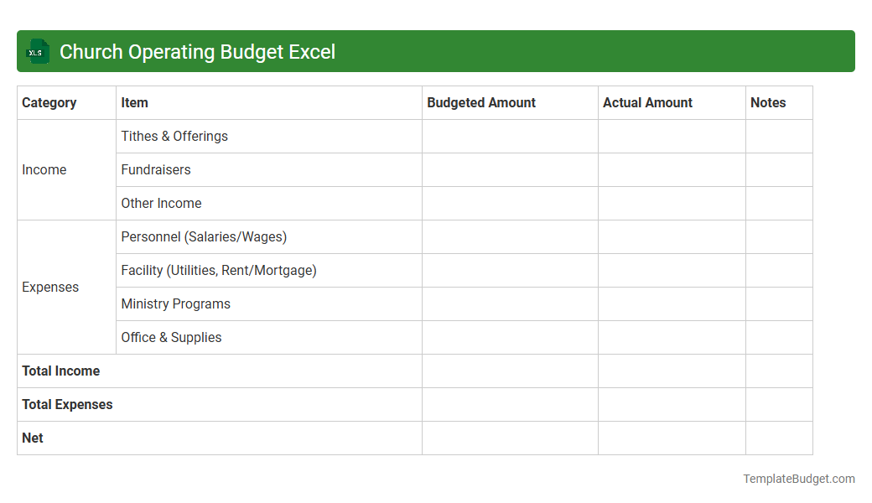The image size is (872, 503).
Task: Select the Ministry Programs row
Action: click(x=175, y=303)
